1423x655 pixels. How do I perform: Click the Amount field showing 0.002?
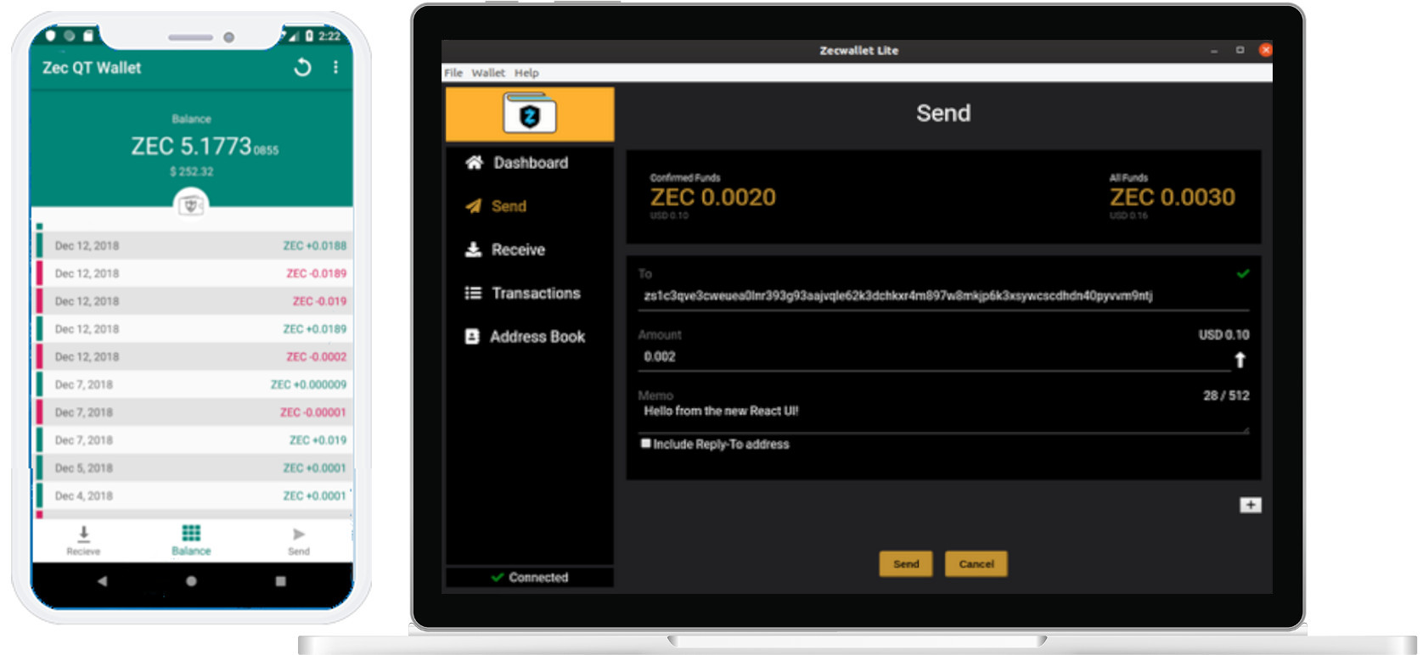934,357
